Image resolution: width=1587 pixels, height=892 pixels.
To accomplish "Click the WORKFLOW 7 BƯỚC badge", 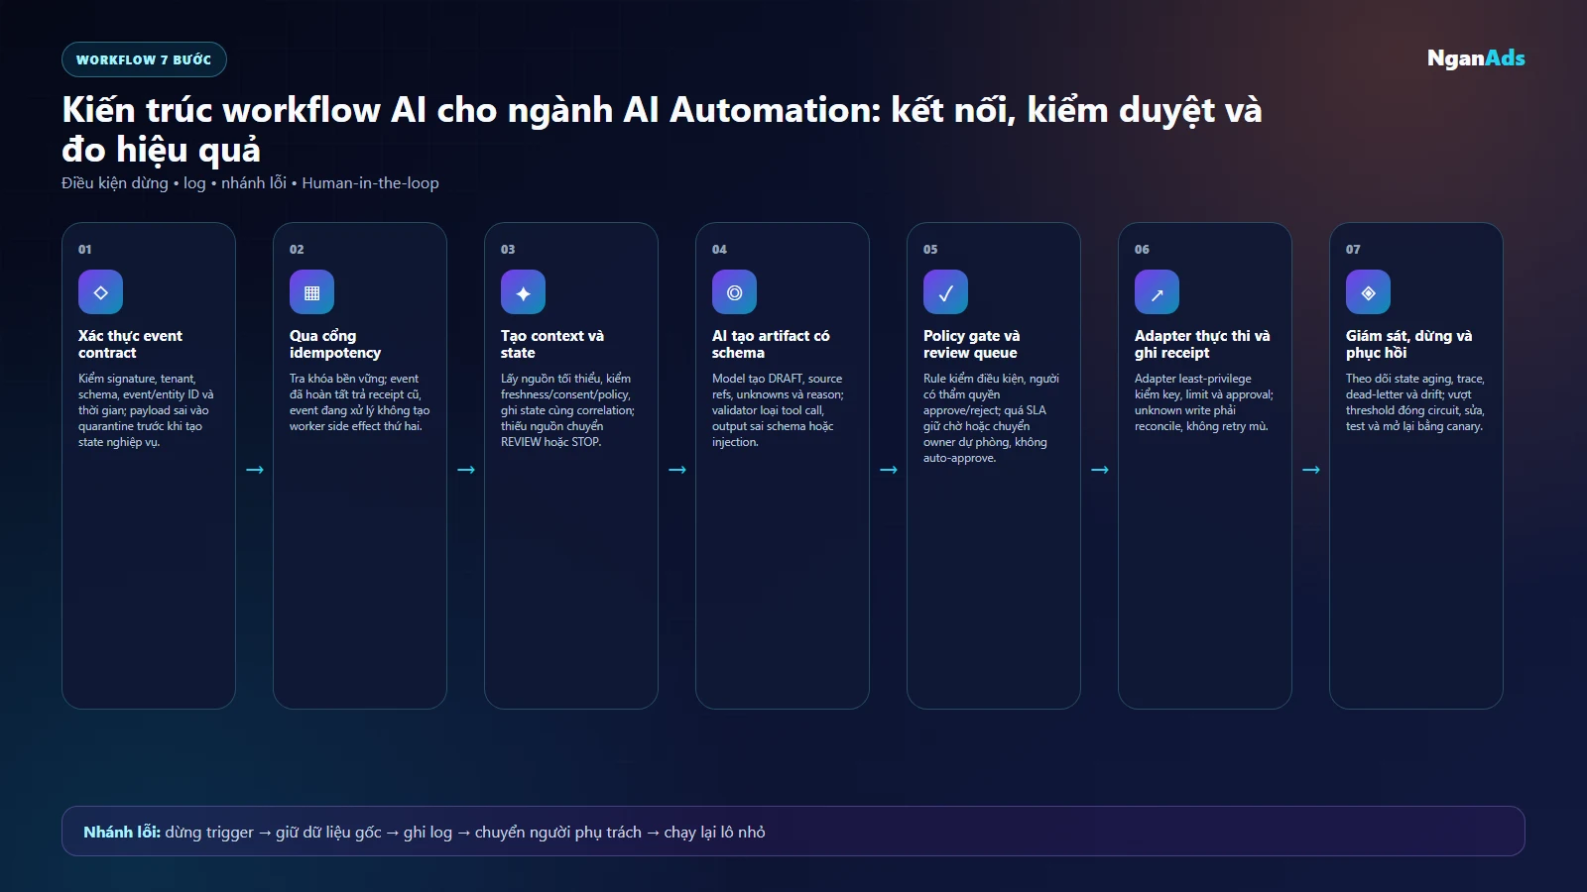I will [x=144, y=59].
